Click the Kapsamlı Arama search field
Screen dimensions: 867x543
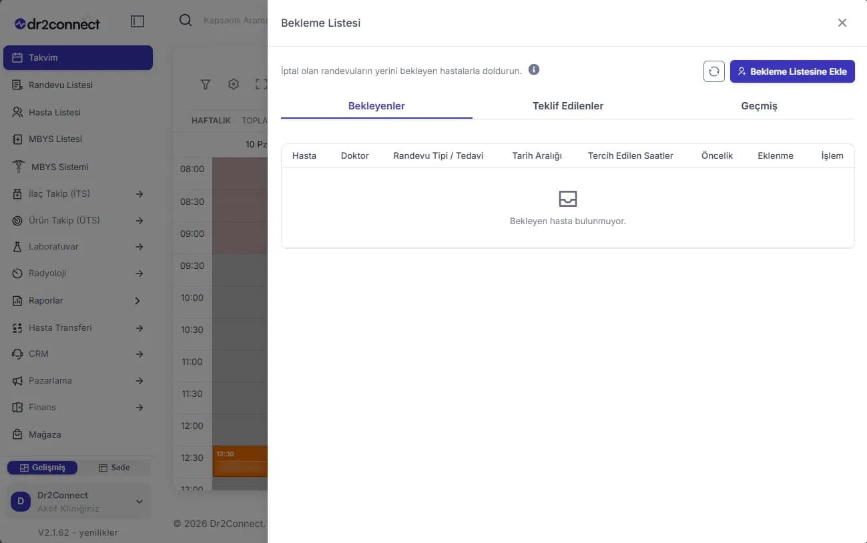(235, 21)
